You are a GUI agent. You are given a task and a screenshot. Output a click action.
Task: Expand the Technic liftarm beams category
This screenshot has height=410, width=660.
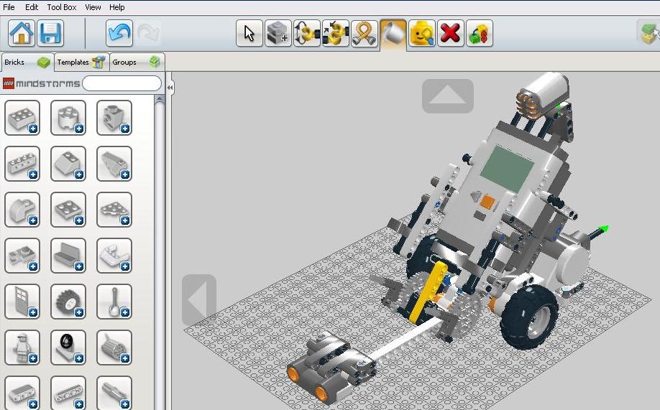click(x=22, y=393)
